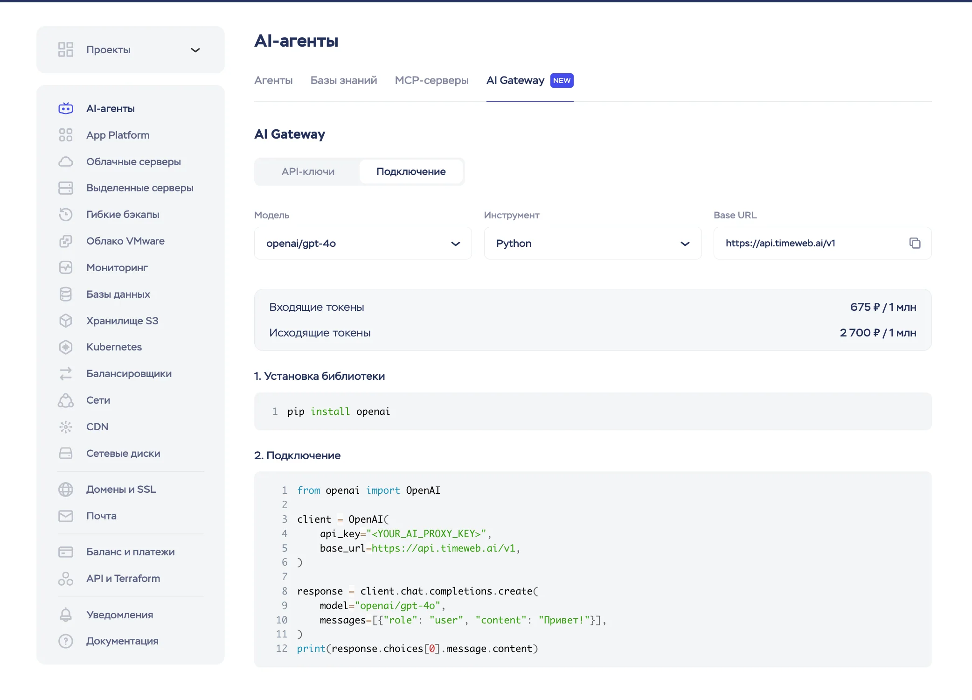Click the Уведомления bell icon
The width and height of the screenshot is (972, 700).
(x=66, y=615)
